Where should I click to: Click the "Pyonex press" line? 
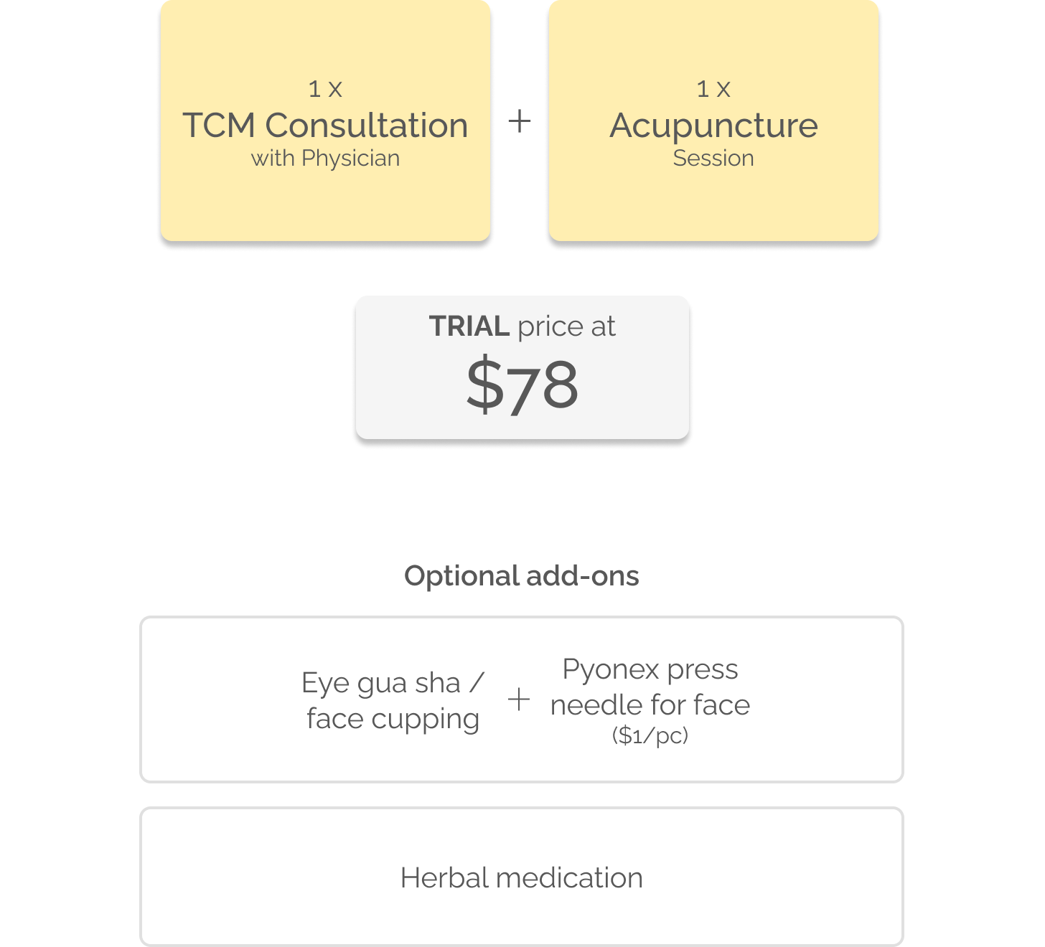[650, 669]
